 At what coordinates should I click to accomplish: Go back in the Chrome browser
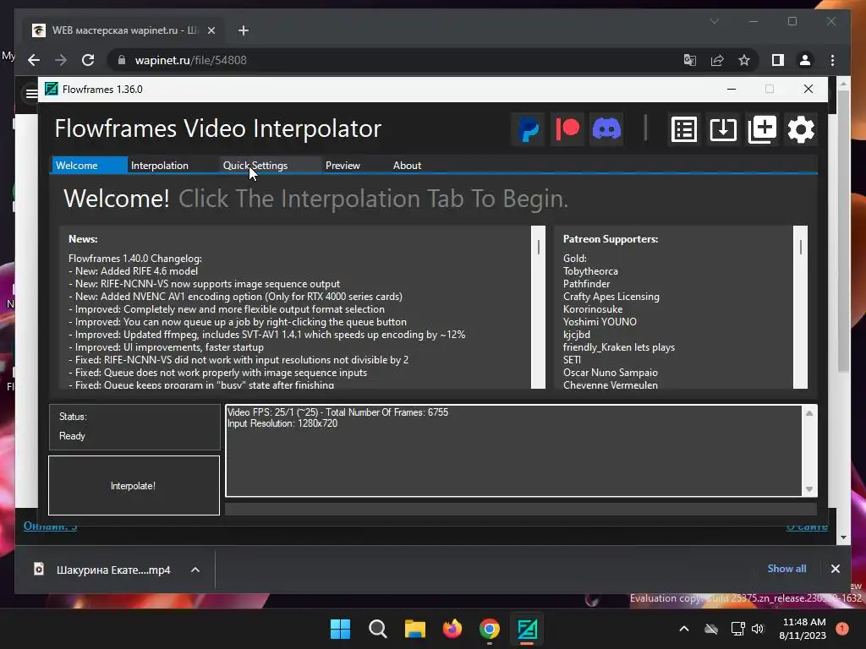pos(34,60)
